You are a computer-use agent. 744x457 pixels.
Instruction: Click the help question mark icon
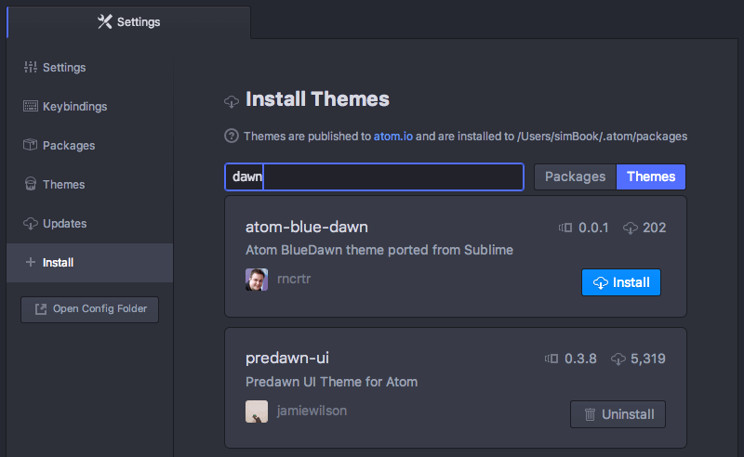tap(232, 137)
